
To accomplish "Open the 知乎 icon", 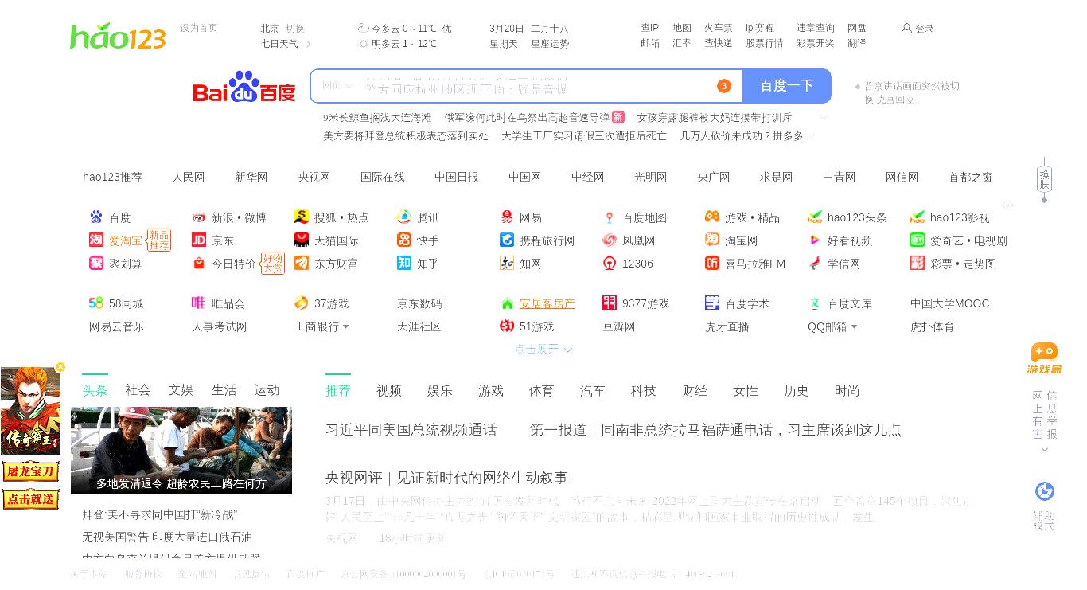I will click(404, 264).
